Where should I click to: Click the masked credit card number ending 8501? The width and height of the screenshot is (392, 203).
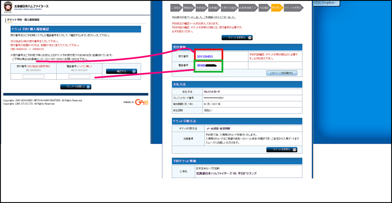tap(214, 98)
